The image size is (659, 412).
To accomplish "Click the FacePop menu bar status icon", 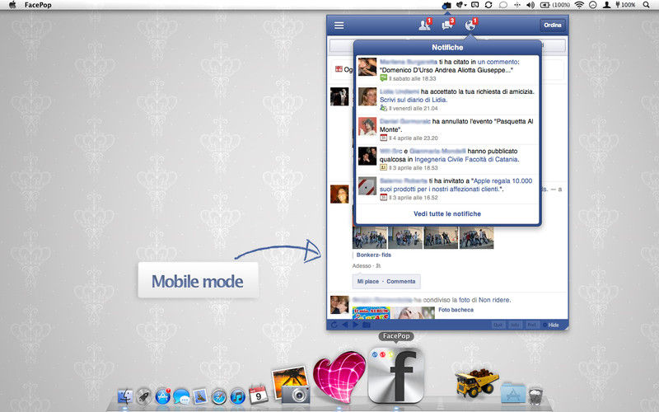I will 446,5.
